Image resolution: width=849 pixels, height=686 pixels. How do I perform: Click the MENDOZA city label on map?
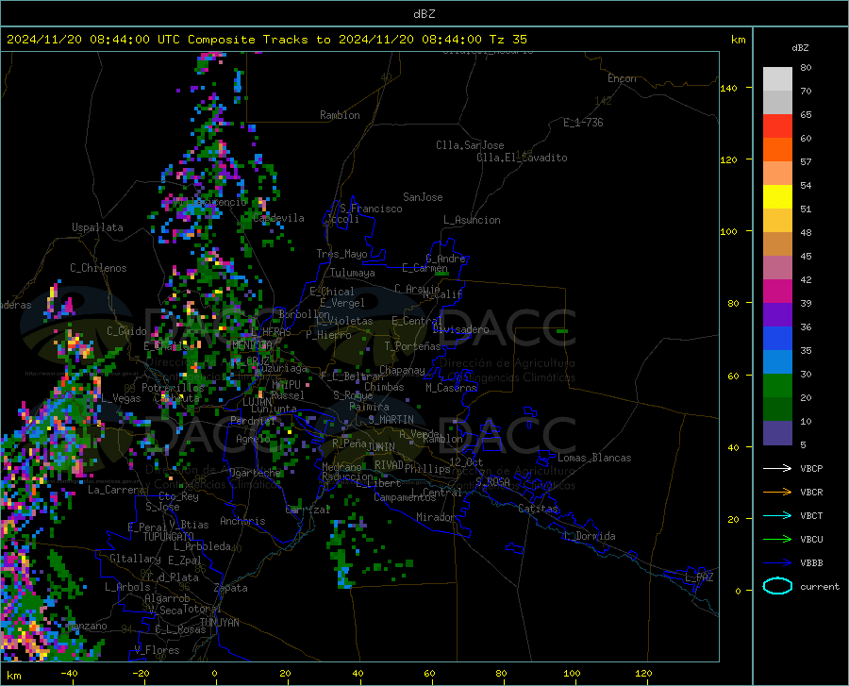252,345
